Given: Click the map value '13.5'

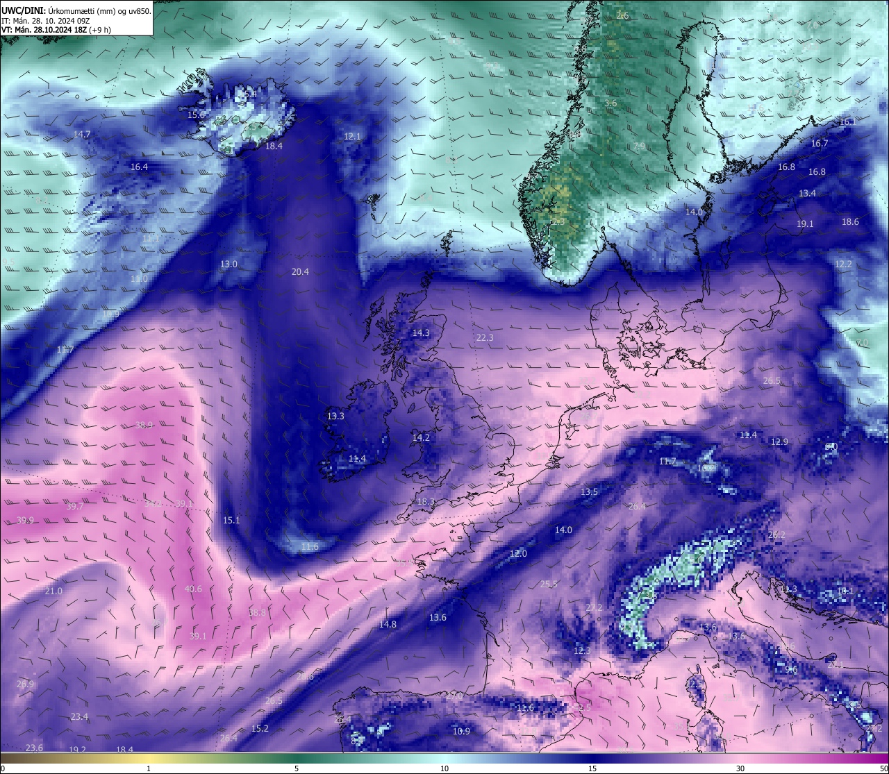Looking at the screenshot, I should tap(589, 492).
